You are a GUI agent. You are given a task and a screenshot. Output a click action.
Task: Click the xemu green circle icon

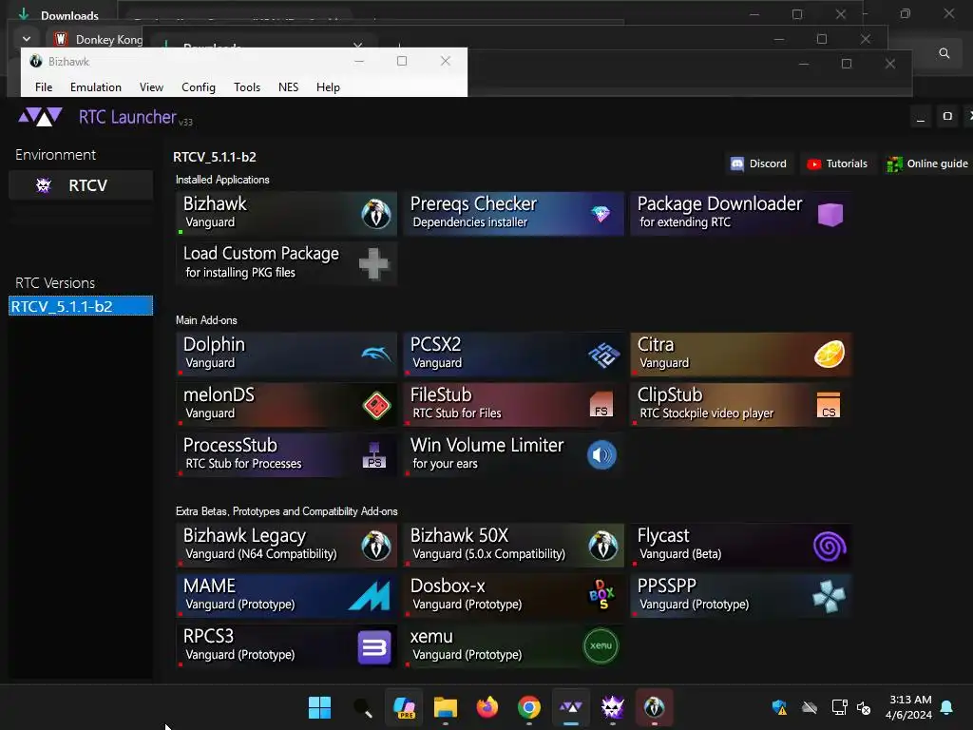601,645
